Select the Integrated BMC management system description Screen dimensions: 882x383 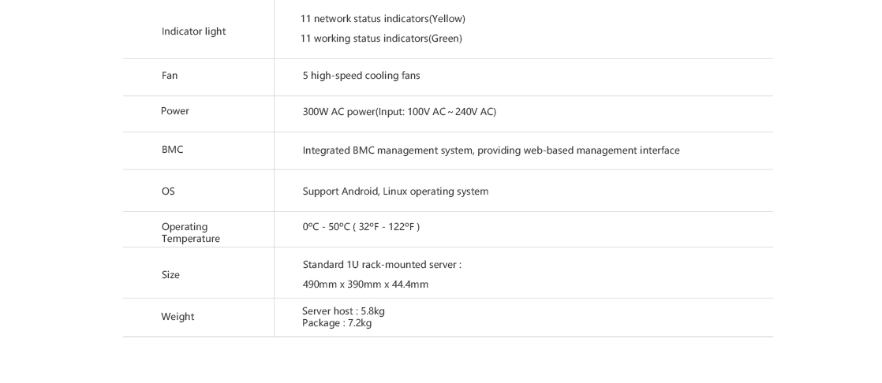[491, 151]
